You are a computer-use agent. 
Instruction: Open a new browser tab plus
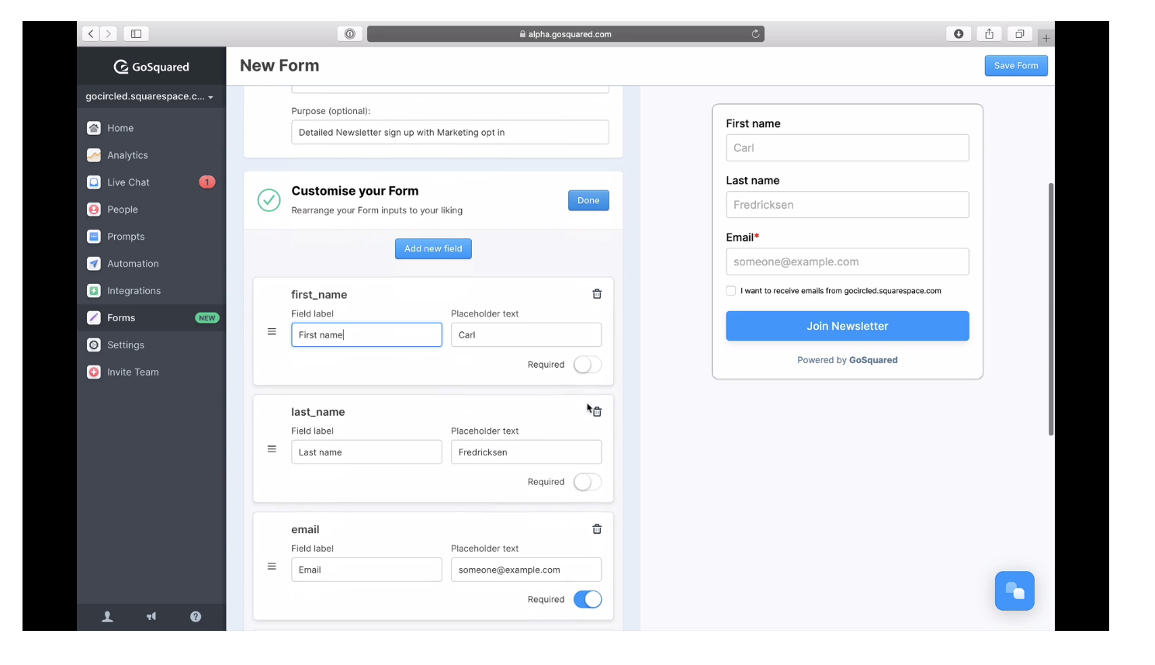pos(1046,38)
